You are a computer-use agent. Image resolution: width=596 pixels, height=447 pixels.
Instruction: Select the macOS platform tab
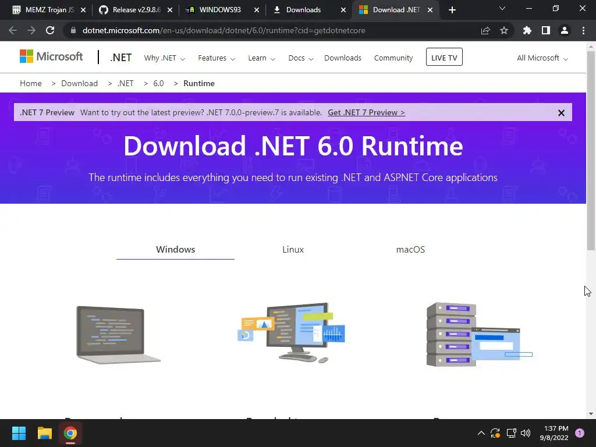(x=410, y=250)
